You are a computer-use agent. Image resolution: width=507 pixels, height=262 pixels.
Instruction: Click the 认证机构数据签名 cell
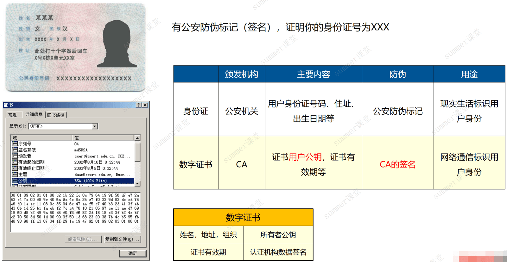click(278, 252)
